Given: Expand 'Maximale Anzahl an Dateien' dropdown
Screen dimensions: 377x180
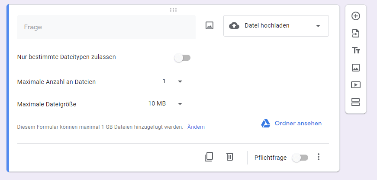Looking at the screenshot, I should [x=172, y=81].
